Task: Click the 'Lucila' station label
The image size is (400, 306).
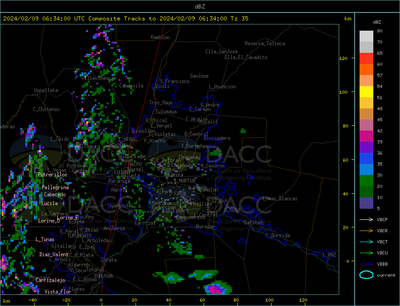Action: point(49,203)
